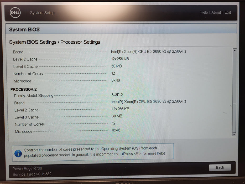The width and height of the screenshot is (245, 184).
Task: Click the first 30 MB value
Action: [x=117, y=66]
